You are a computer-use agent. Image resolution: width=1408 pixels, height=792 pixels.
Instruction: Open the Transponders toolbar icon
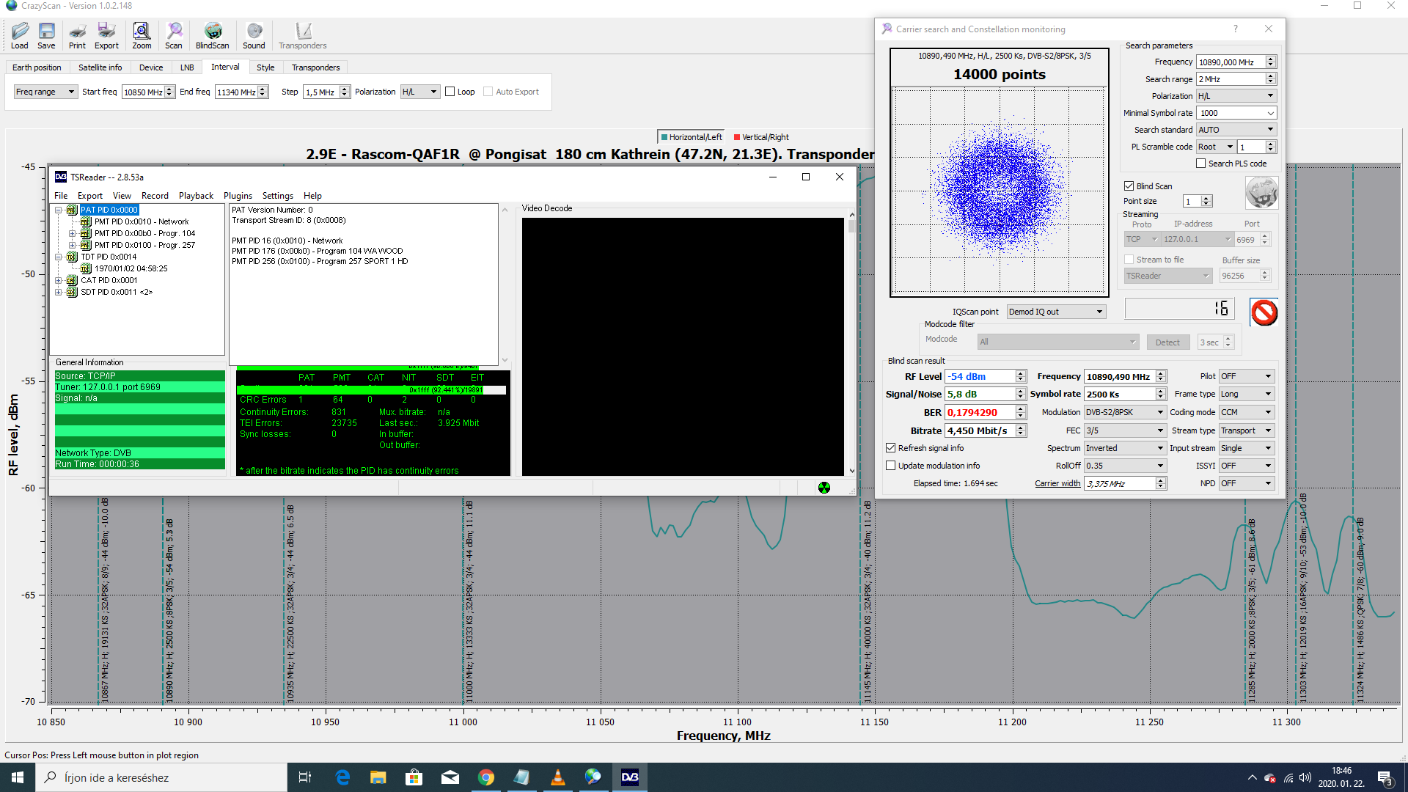303,35
